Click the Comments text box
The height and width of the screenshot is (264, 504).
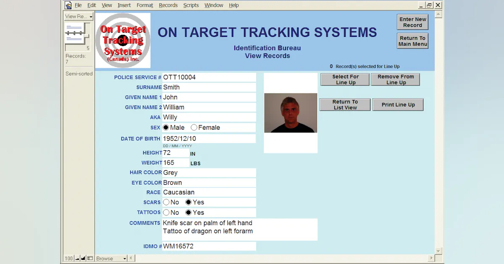point(240,230)
